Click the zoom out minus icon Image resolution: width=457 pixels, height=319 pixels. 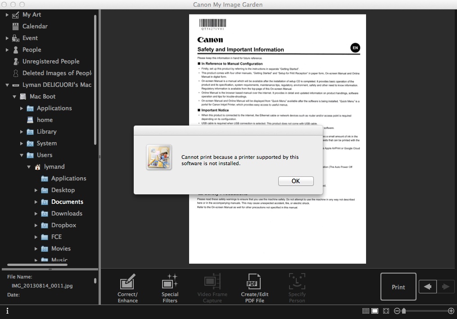[397, 311]
